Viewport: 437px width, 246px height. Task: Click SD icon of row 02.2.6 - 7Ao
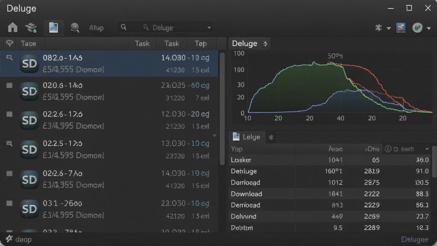(x=29, y=179)
